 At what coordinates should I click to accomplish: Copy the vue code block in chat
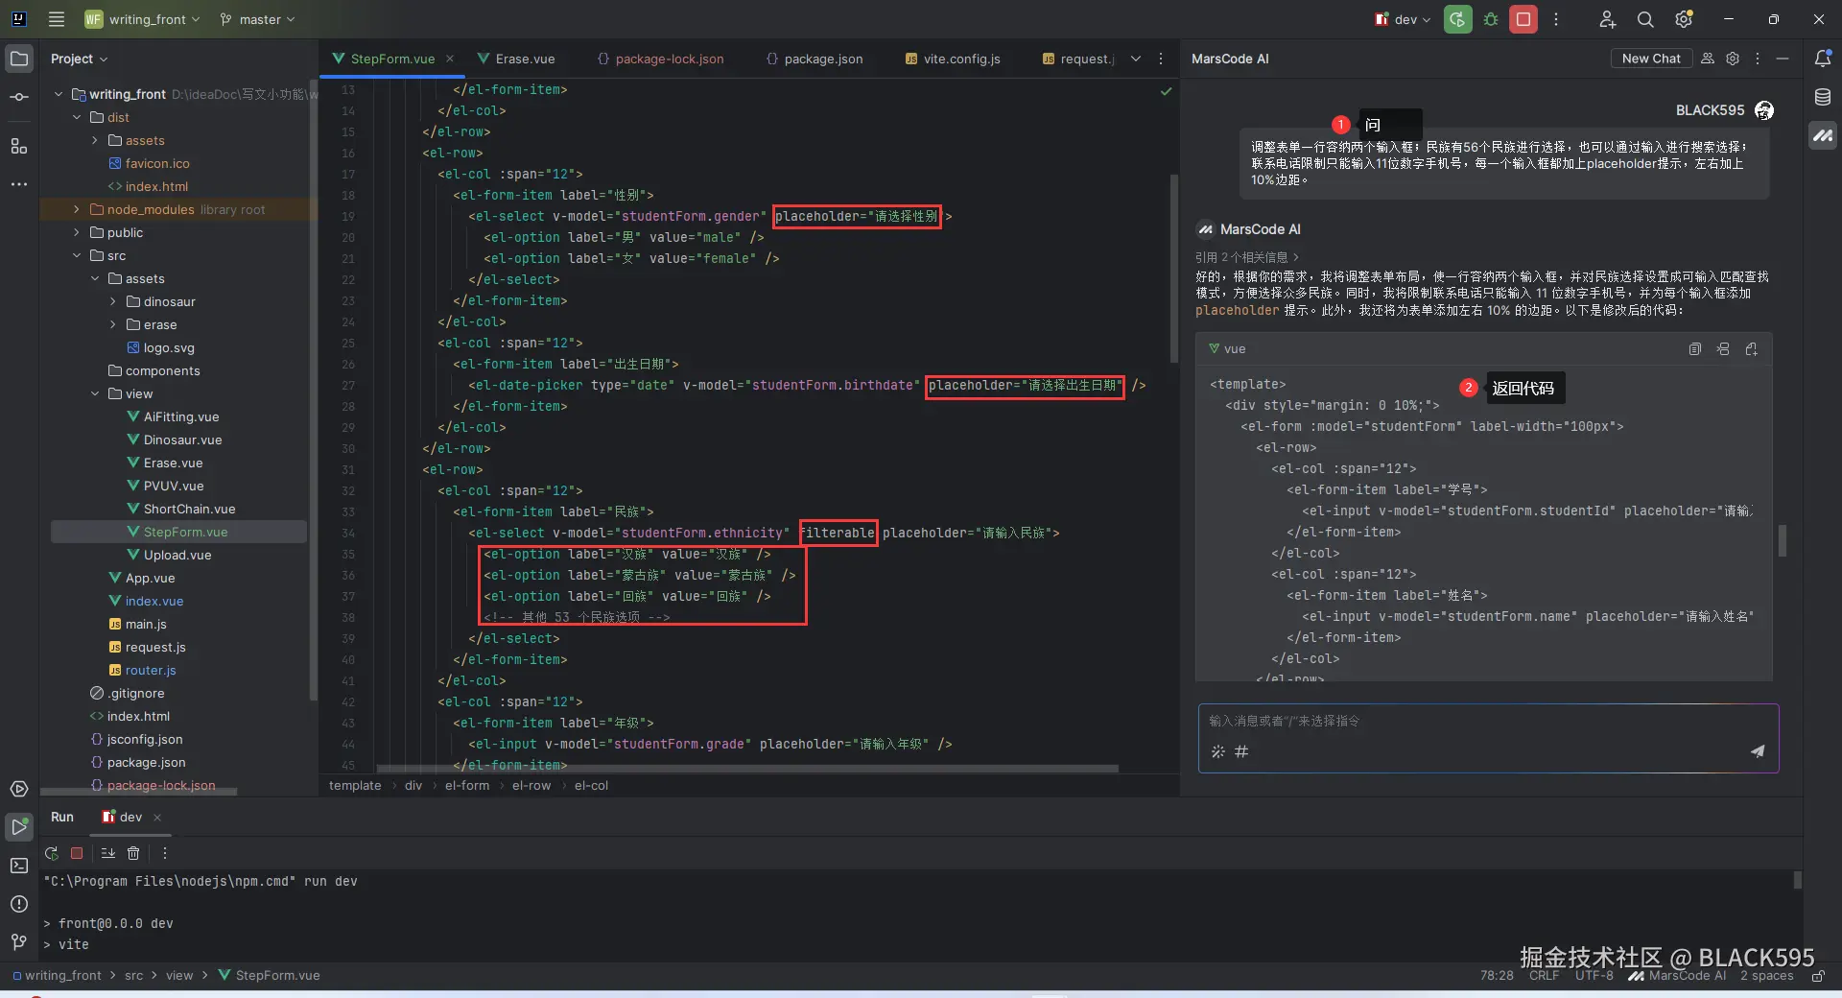1695,349
